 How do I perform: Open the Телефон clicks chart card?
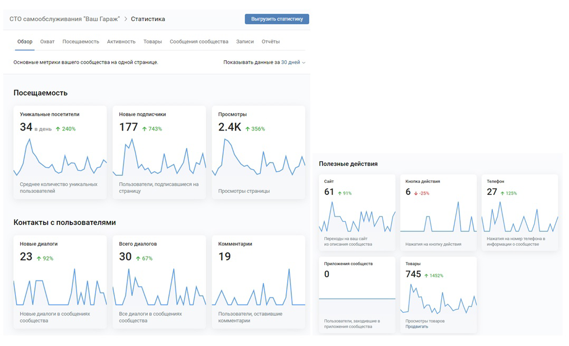point(519,212)
